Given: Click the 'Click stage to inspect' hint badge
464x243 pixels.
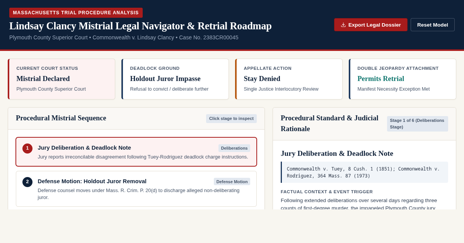Looking at the screenshot, I should point(231,118).
